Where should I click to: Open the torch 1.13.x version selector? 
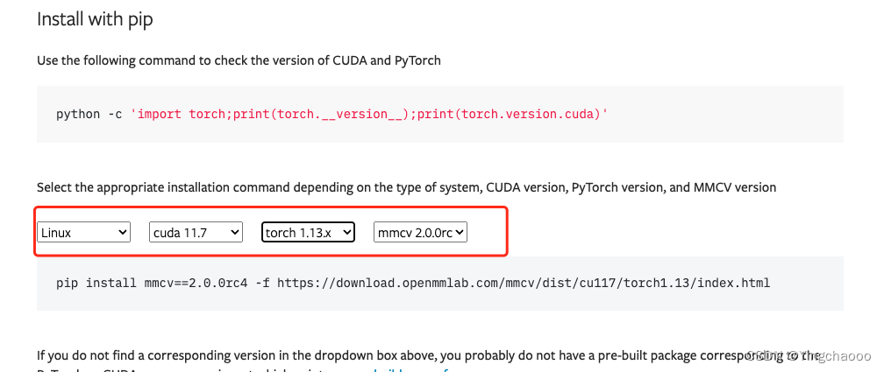click(308, 232)
